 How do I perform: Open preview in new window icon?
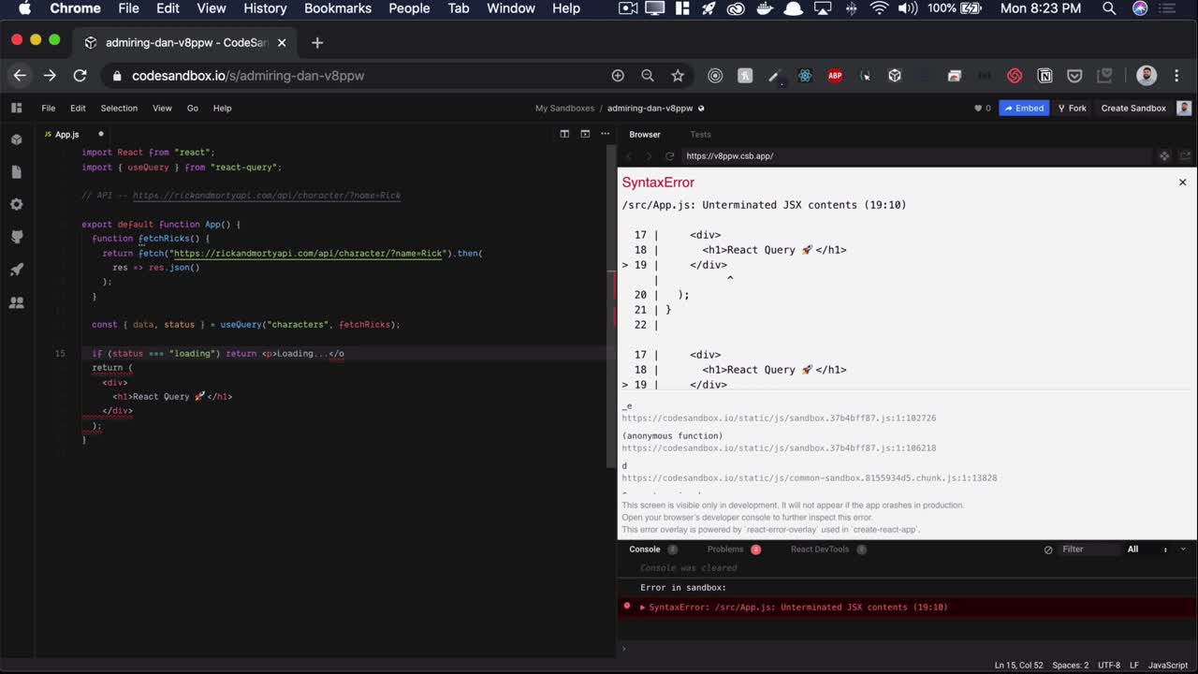pos(1184,155)
